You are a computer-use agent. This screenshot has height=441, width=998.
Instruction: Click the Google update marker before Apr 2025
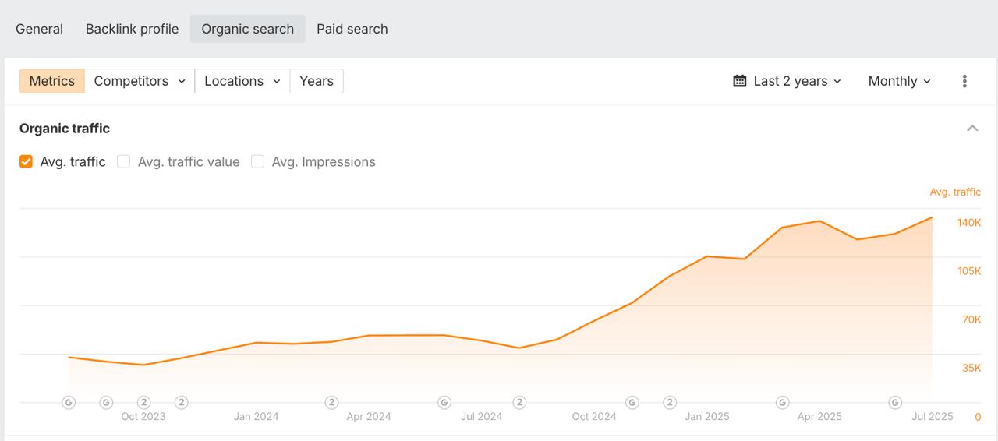tap(782, 403)
